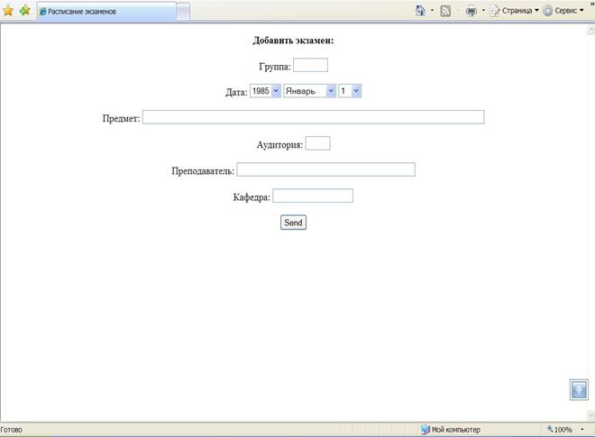Click the Мой компьютер security zone icon
The width and height of the screenshot is (595, 437).
[x=426, y=430]
